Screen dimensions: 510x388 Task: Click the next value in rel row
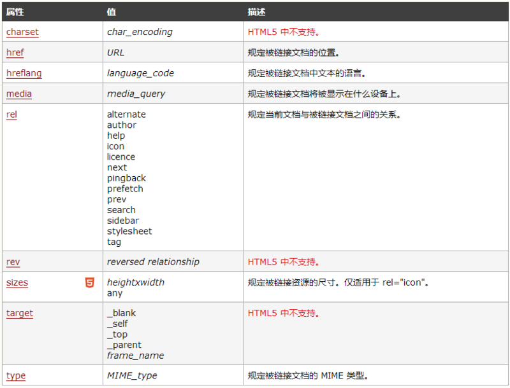click(117, 168)
